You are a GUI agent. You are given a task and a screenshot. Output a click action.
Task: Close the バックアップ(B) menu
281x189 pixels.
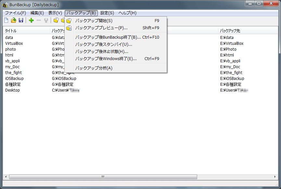click(x=81, y=13)
